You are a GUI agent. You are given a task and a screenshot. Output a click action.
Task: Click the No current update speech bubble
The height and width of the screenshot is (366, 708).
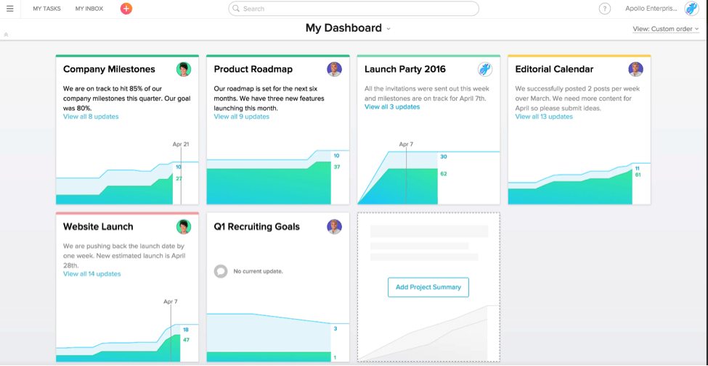point(221,271)
